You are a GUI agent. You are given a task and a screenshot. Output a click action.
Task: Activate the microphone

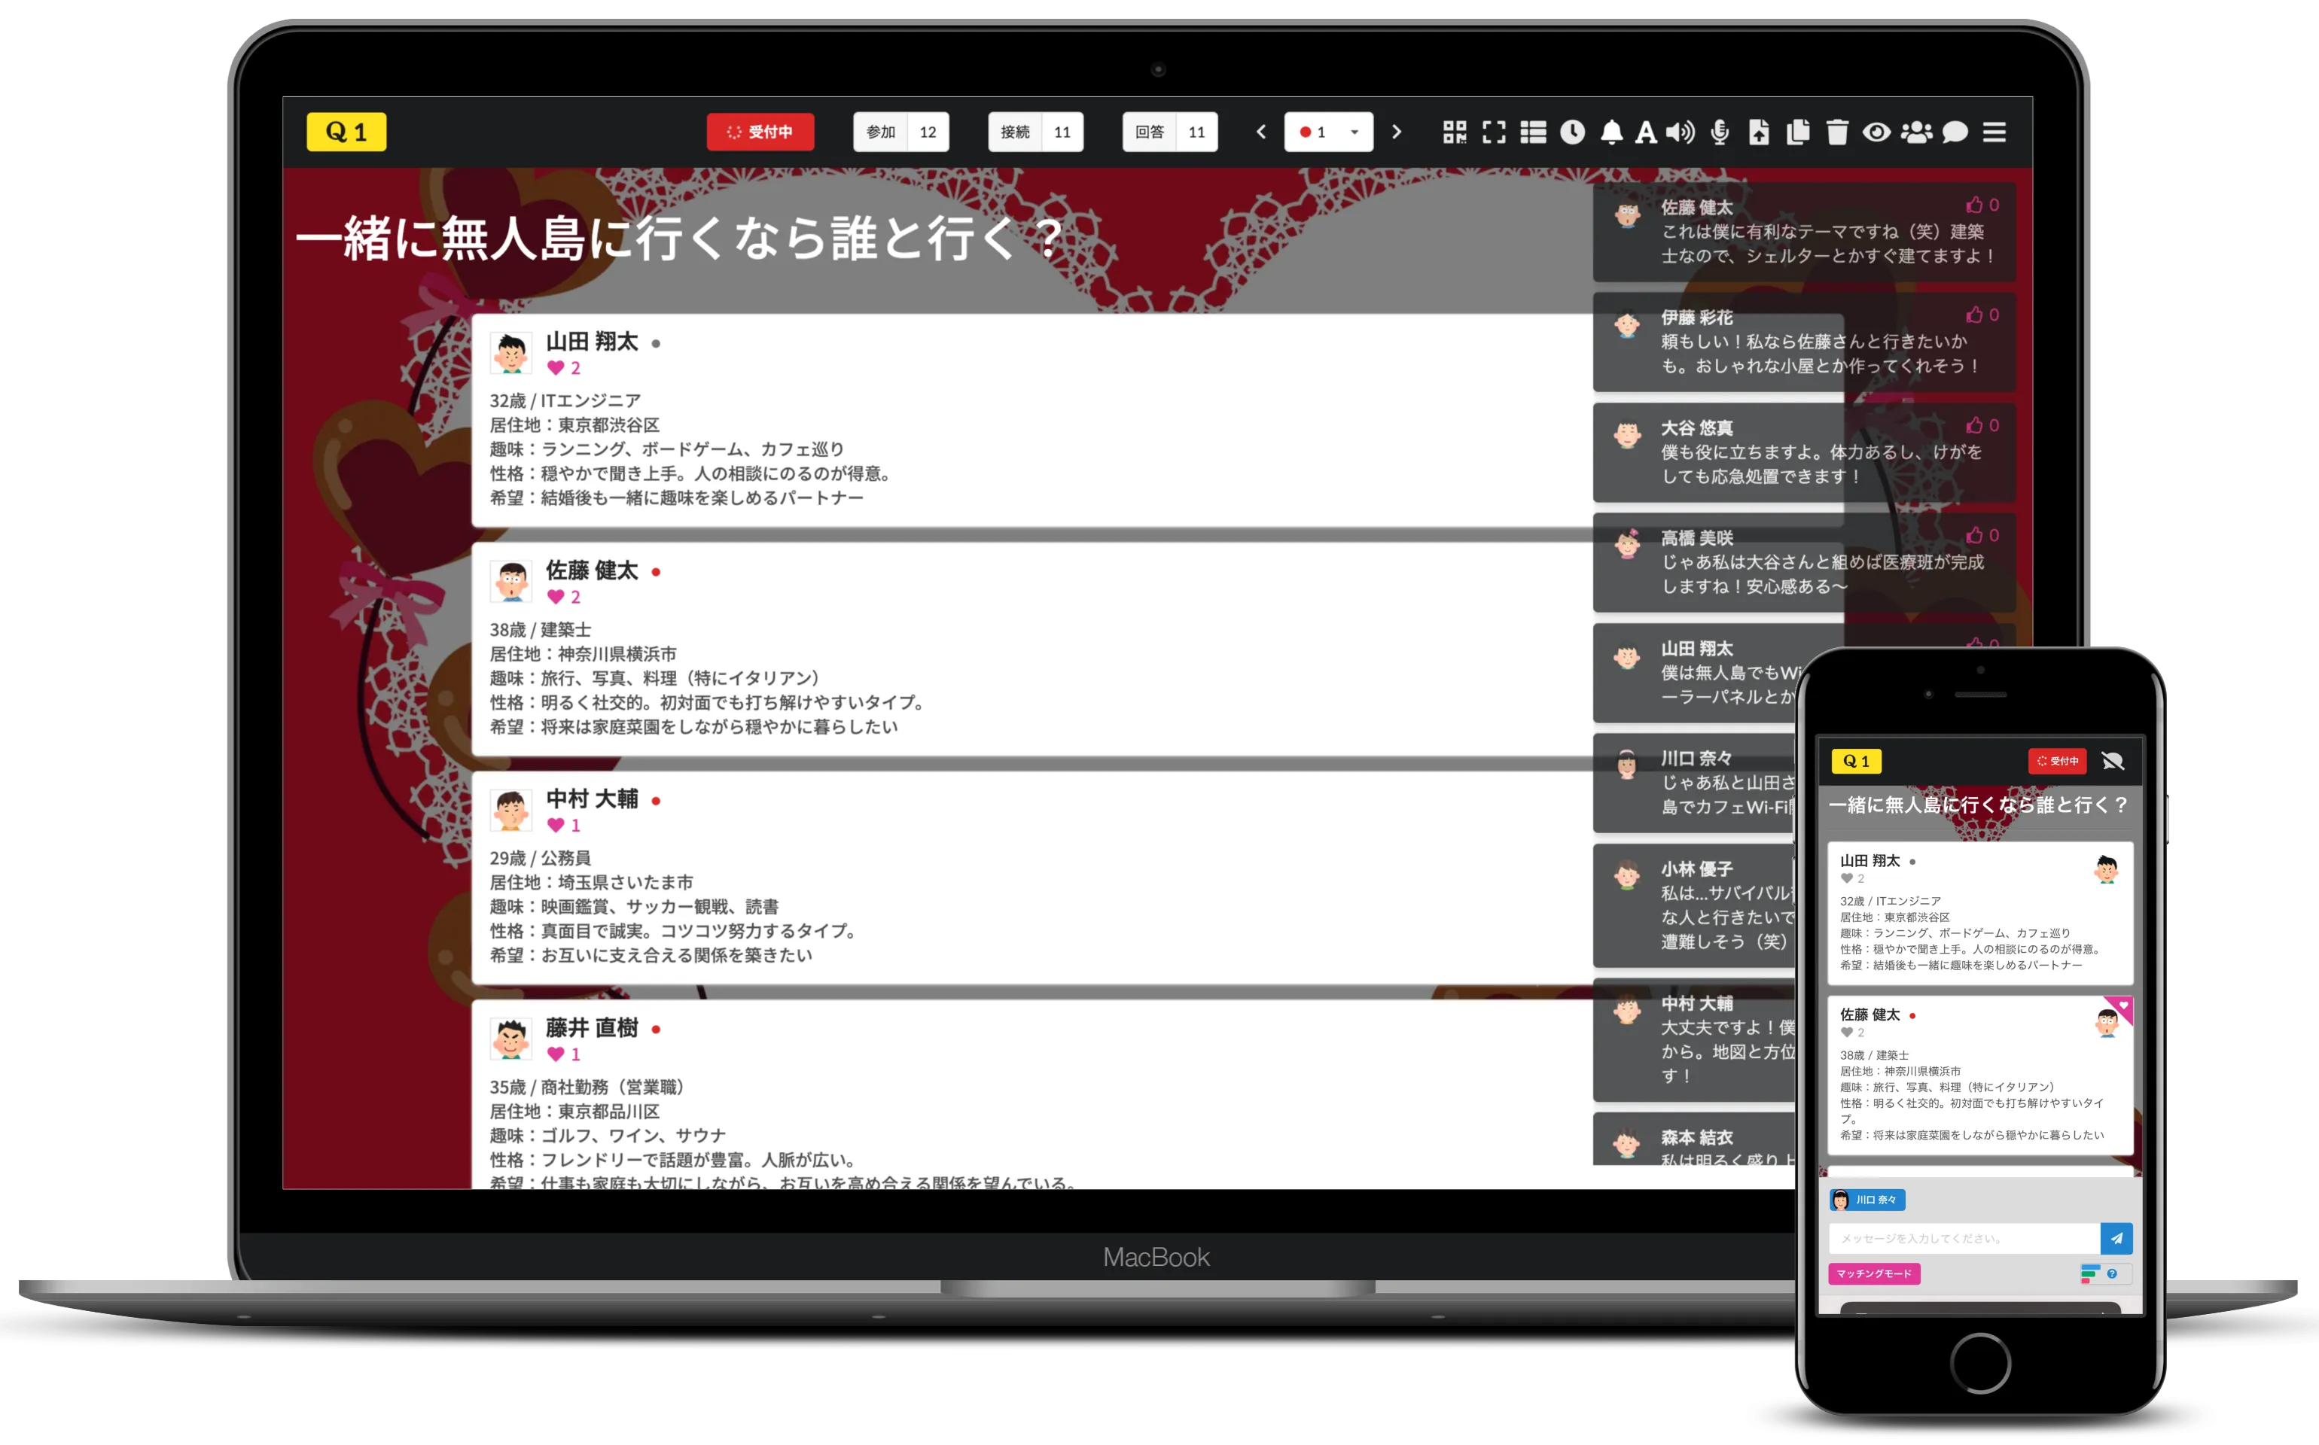point(1720,133)
